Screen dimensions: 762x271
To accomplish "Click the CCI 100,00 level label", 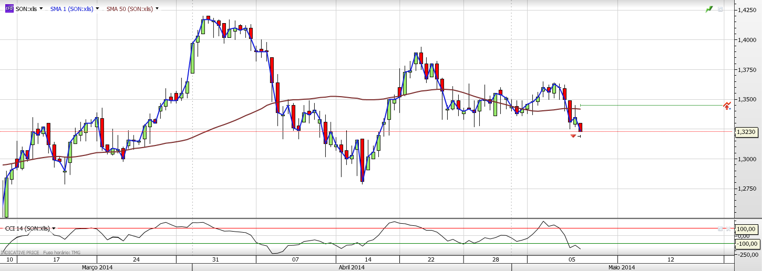I will [747, 229].
